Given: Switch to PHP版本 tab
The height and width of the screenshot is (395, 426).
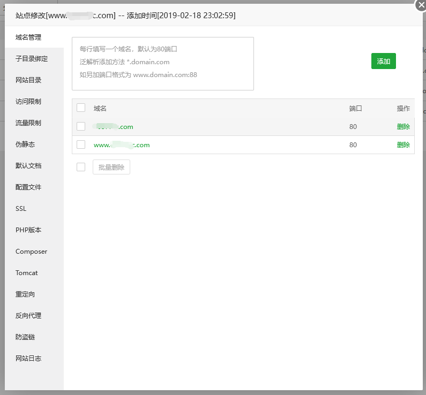Looking at the screenshot, I should (x=28, y=230).
